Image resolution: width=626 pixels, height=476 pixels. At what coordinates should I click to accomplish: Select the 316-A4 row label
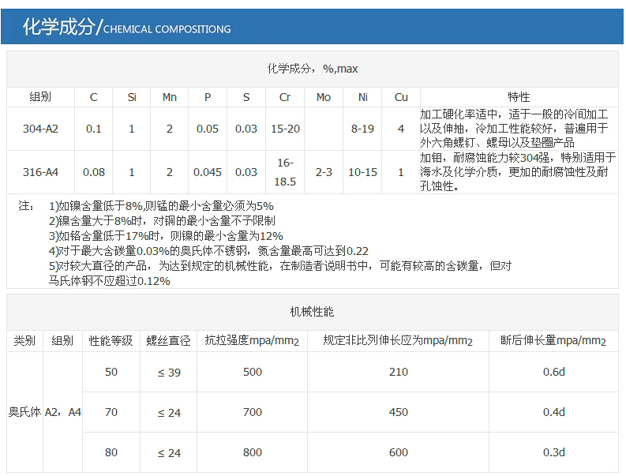click(39, 172)
